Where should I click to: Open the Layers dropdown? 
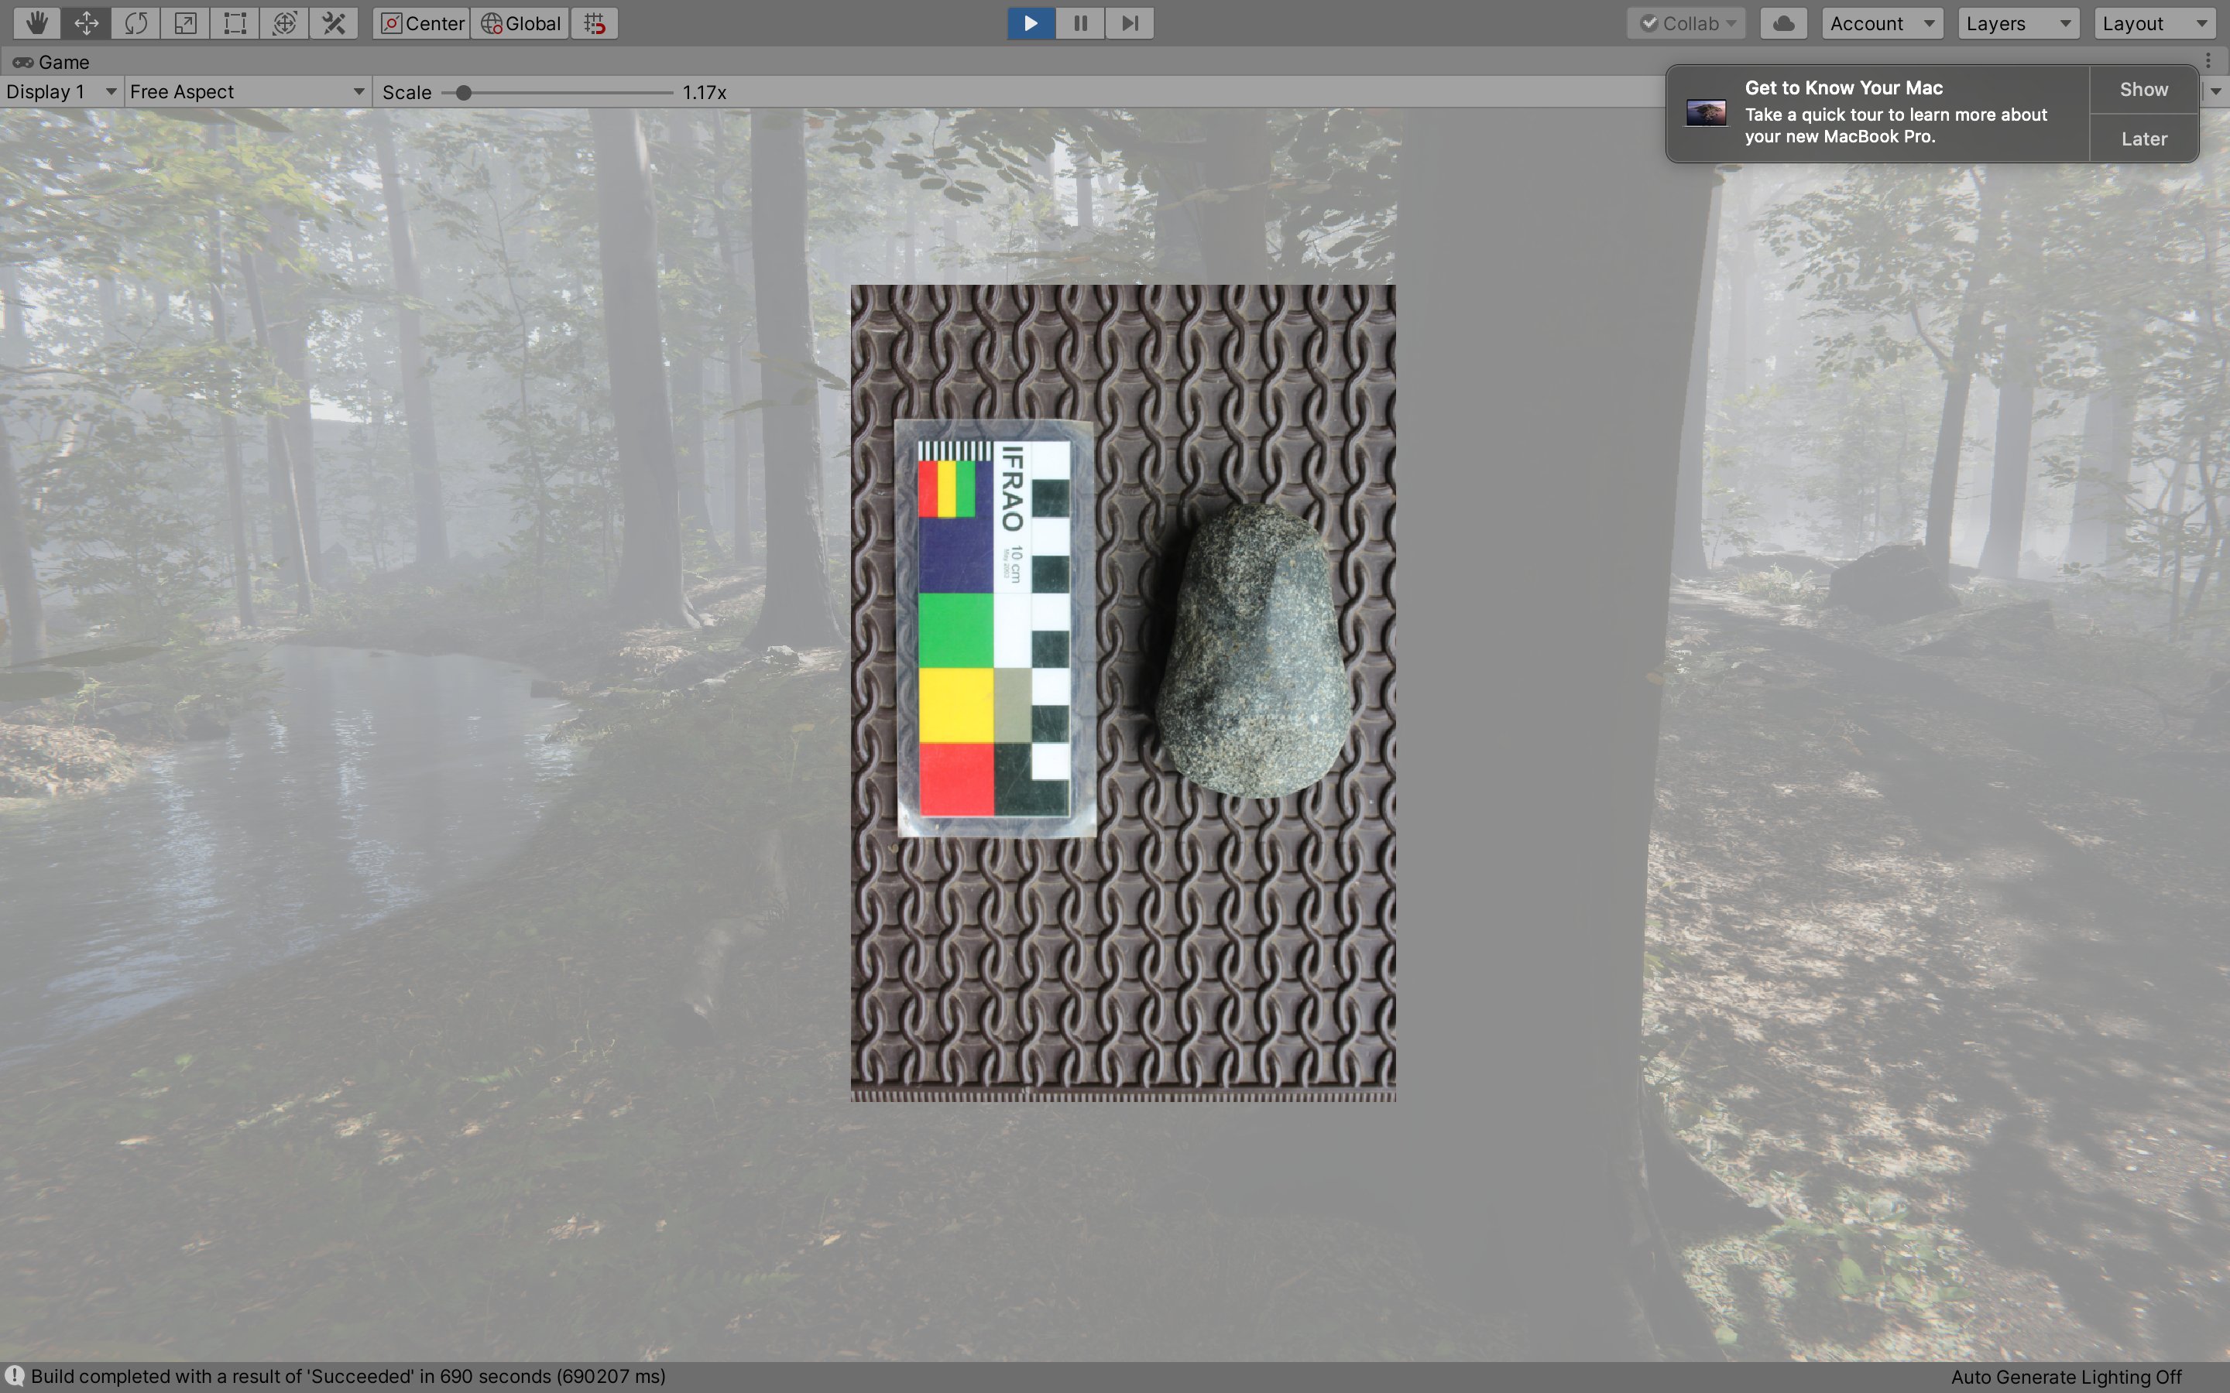point(2019,23)
